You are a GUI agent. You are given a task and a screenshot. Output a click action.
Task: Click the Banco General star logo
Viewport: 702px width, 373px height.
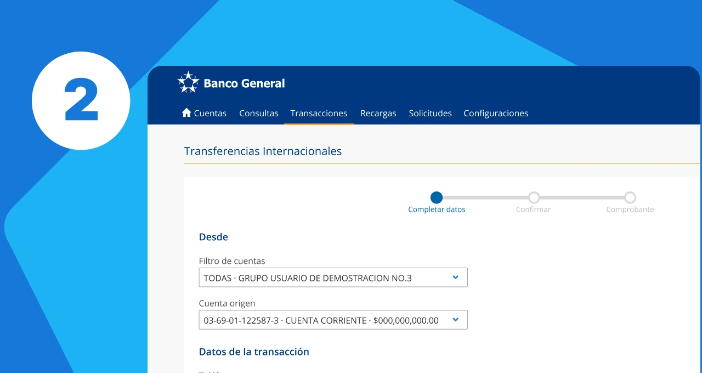click(x=188, y=82)
